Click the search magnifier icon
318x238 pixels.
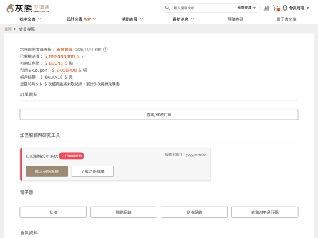pos(167,8)
